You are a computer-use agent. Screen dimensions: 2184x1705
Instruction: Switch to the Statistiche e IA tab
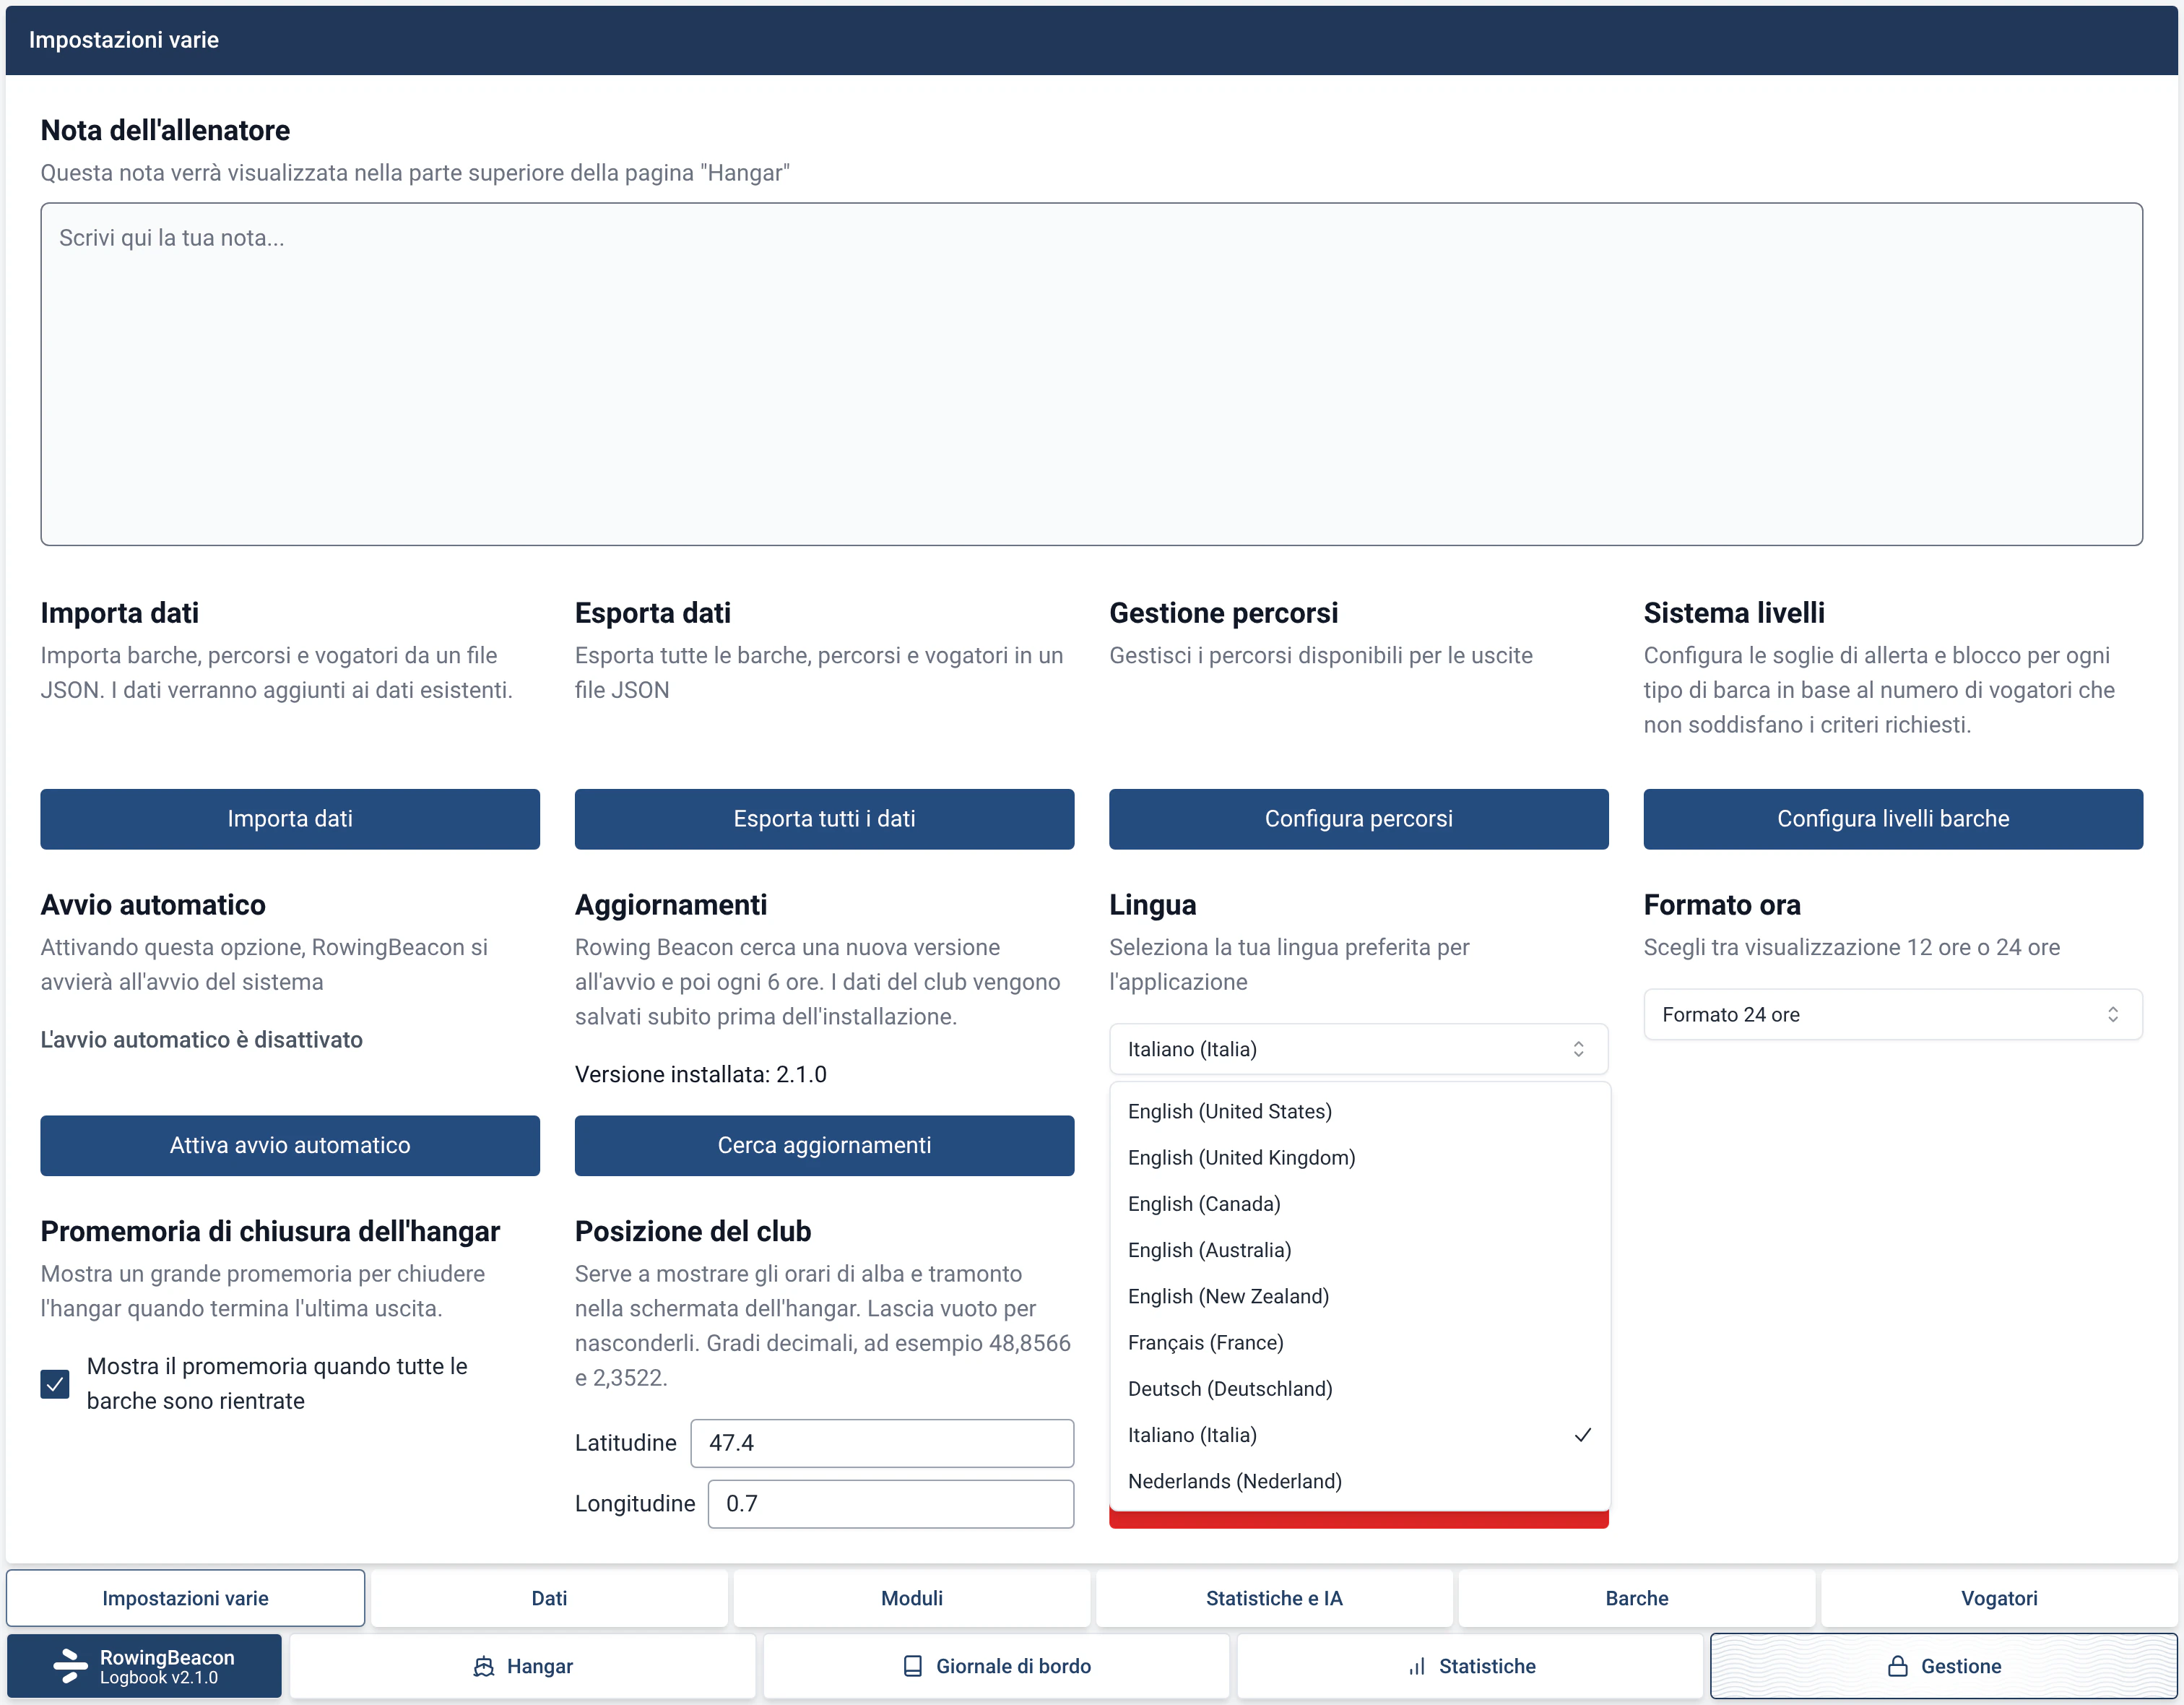(1274, 1598)
